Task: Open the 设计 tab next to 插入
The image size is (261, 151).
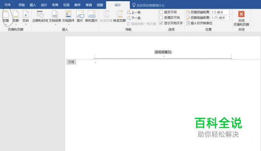Action: 44,5
